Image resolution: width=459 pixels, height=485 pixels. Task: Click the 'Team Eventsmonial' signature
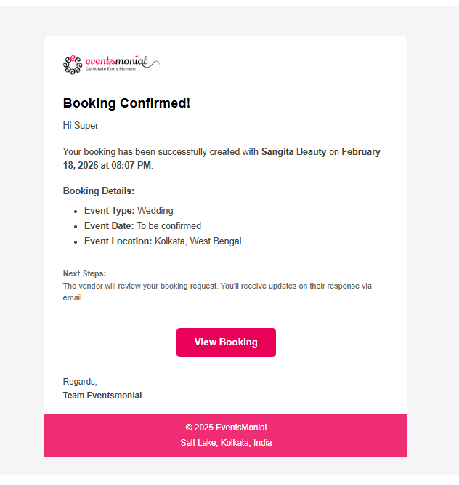(102, 396)
